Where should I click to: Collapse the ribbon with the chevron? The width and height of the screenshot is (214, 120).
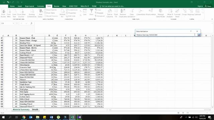click(x=212, y=19)
